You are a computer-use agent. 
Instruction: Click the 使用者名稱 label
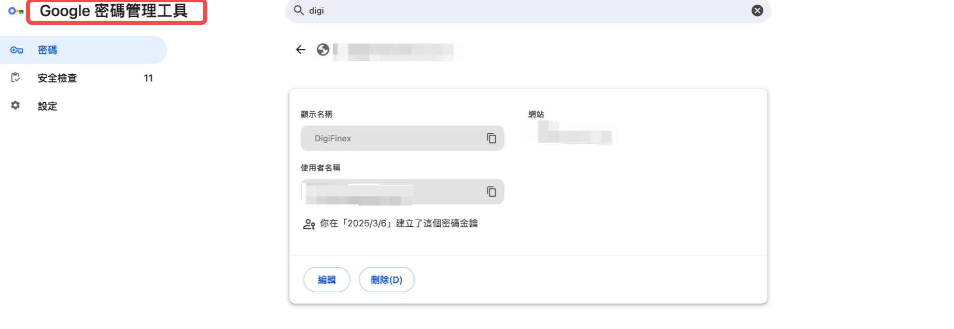[x=320, y=168]
